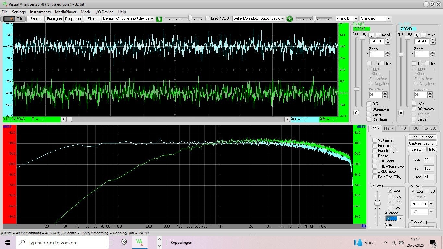Click the green microphone input icon
Image resolution: width=443 pixels, height=249 pixels.
pyautogui.click(x=159, y=19)
